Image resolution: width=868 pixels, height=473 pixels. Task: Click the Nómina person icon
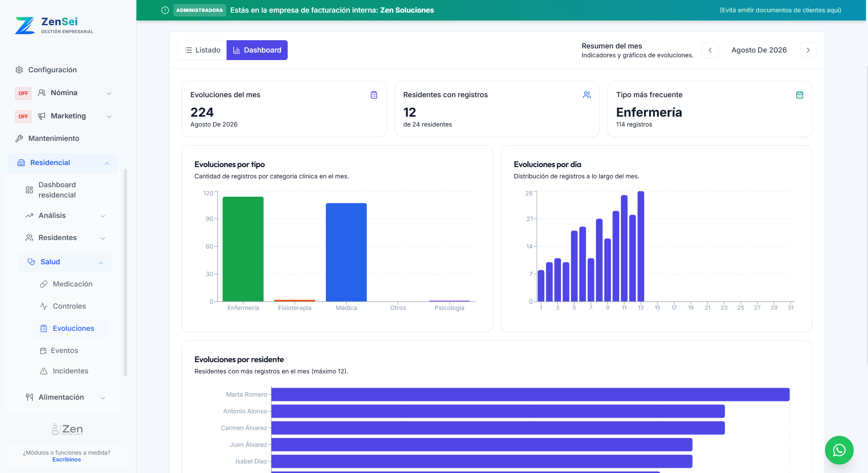click(42, 93)
